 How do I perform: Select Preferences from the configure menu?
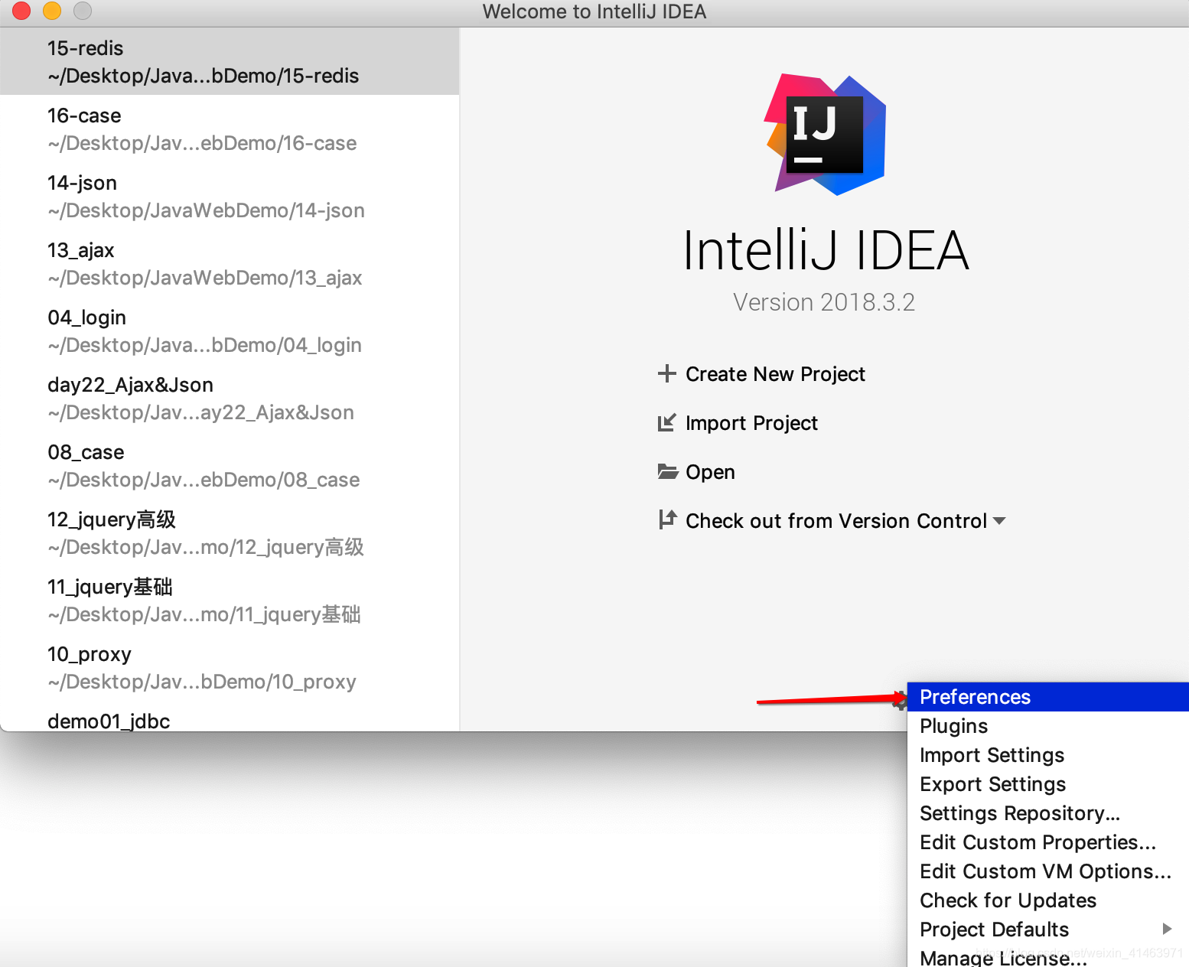tap(1047, 697)
